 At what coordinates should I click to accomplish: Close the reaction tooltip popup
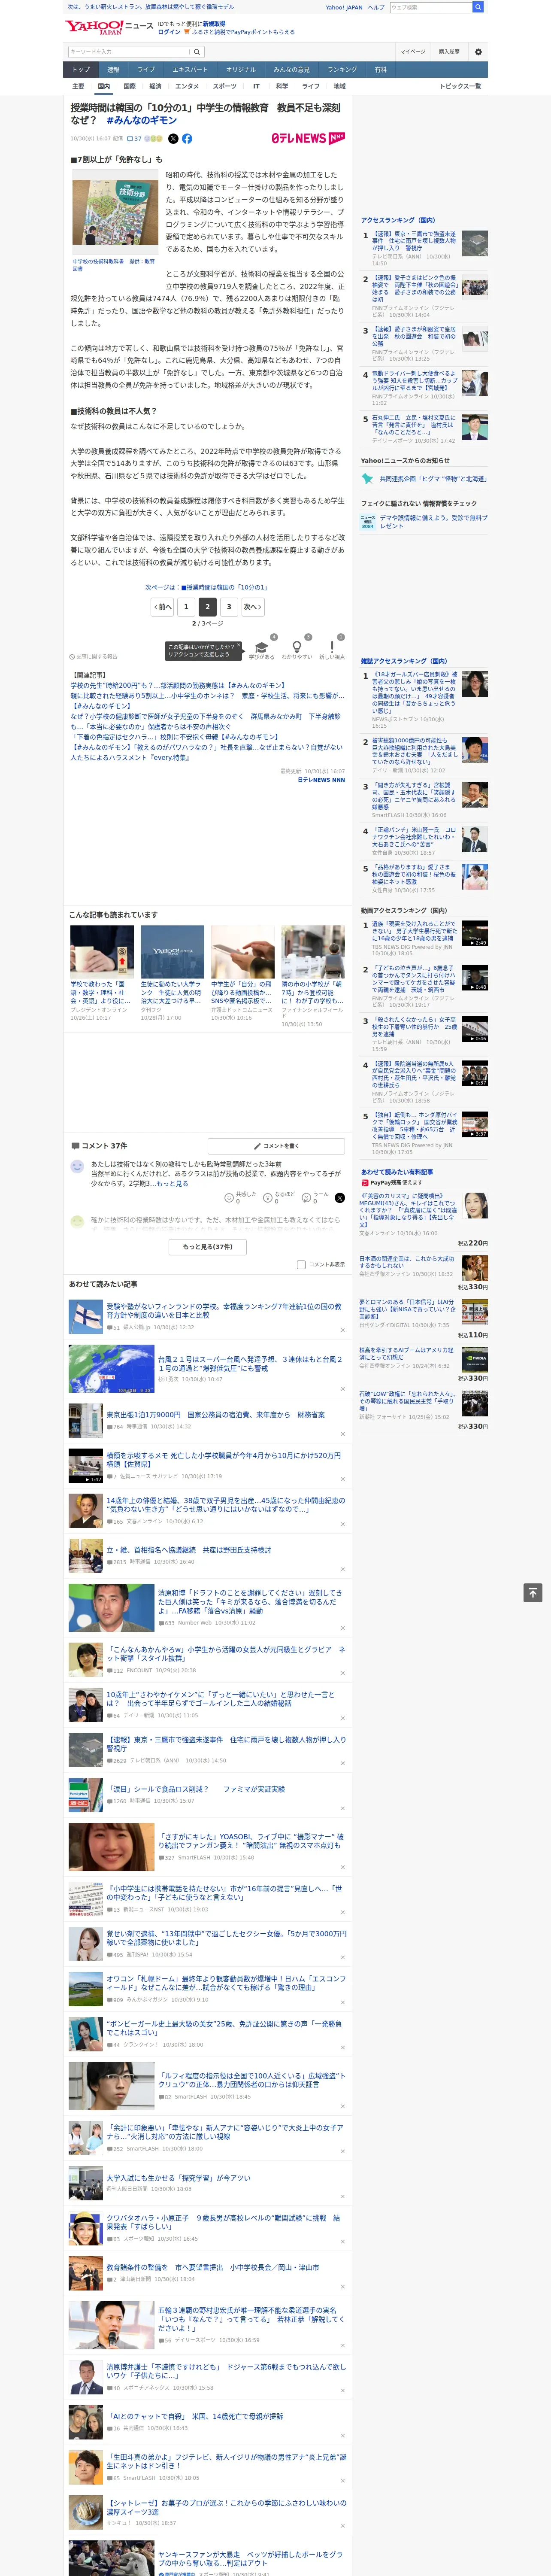tap(238, 644)
